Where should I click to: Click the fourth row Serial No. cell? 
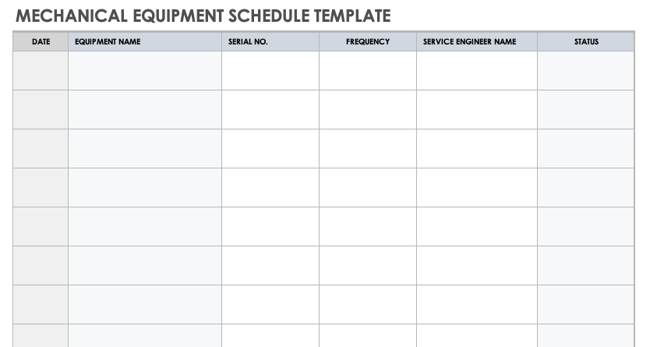pyautogui.click(x=270, y=187)
